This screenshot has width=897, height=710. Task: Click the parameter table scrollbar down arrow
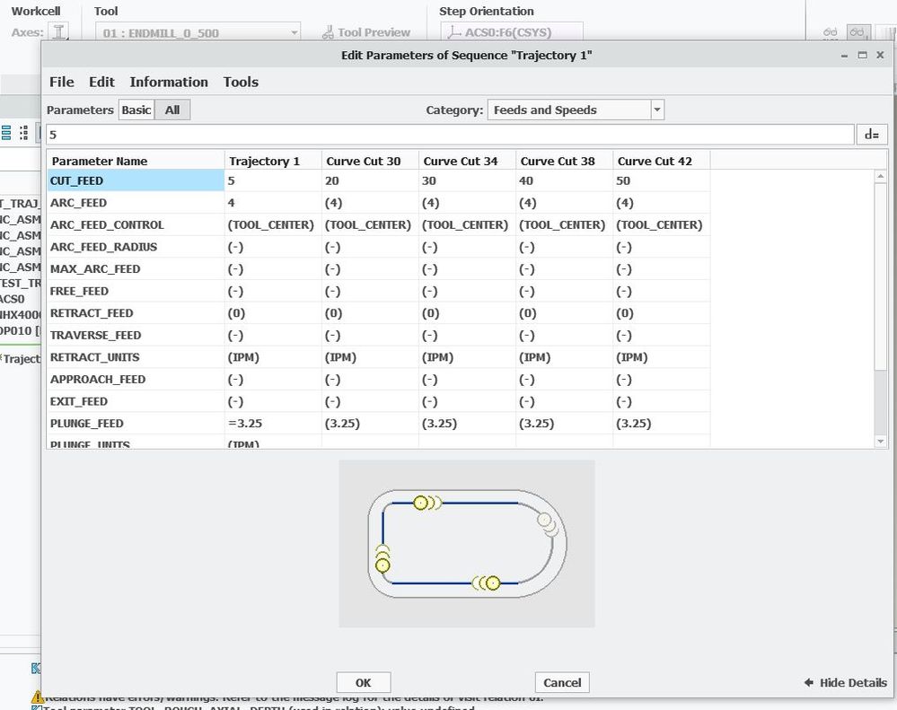click(x=881, y=442)
